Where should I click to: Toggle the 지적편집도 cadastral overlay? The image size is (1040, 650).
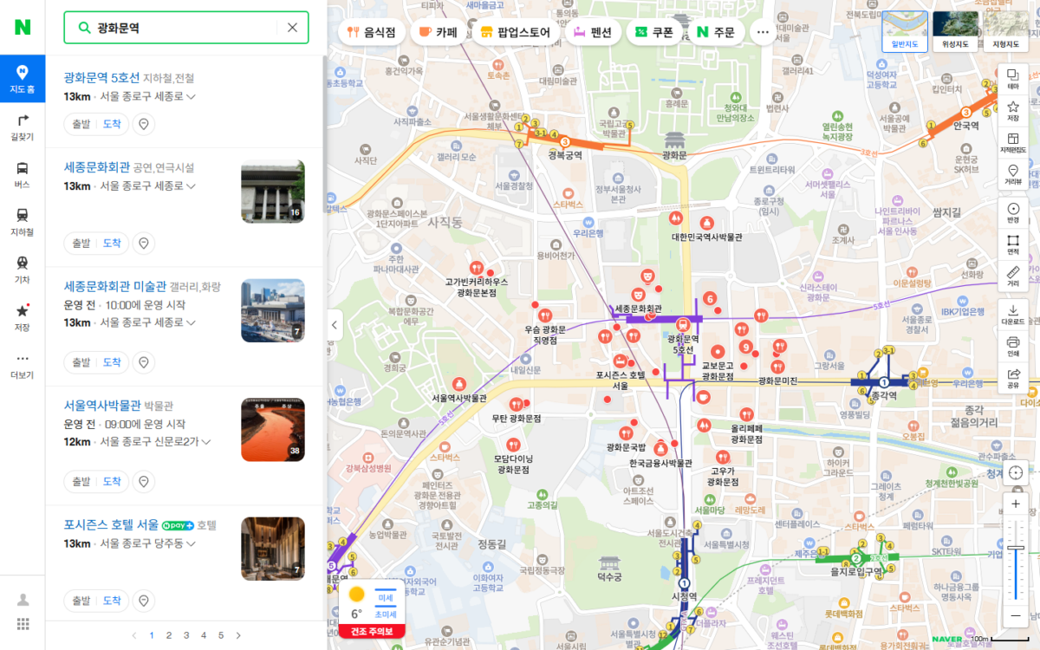[1013, 141]
